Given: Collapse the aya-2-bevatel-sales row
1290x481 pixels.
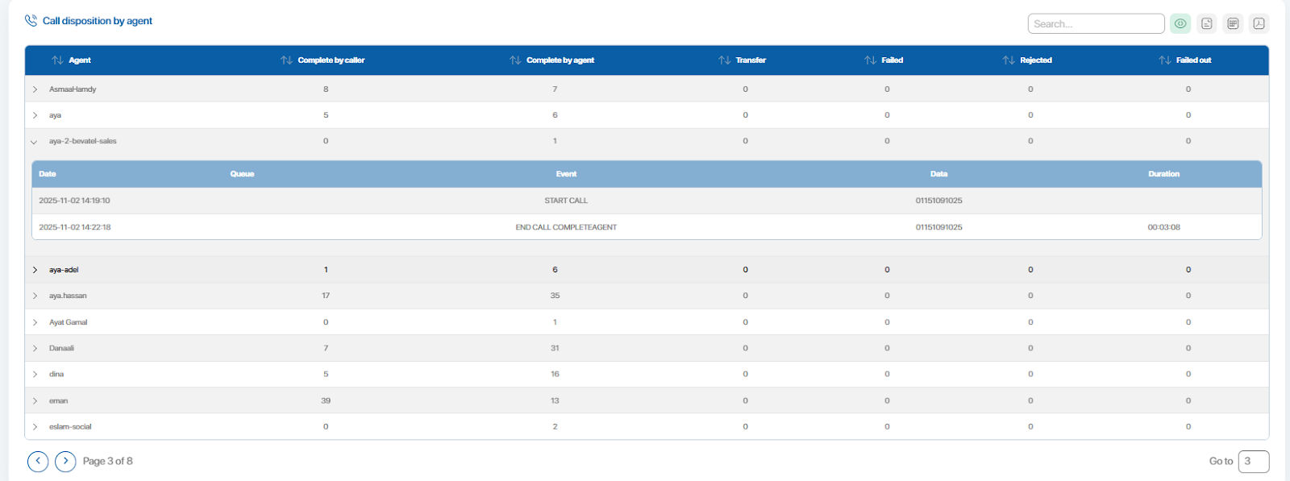Looking at the screenshot, I should pos(35,142).
